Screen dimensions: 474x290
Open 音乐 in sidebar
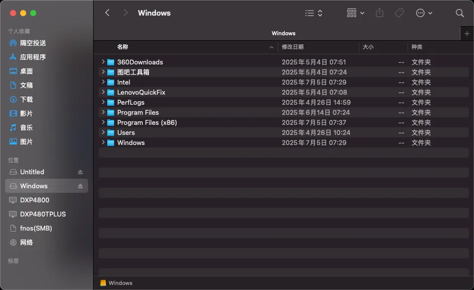[x=47, y=127]
